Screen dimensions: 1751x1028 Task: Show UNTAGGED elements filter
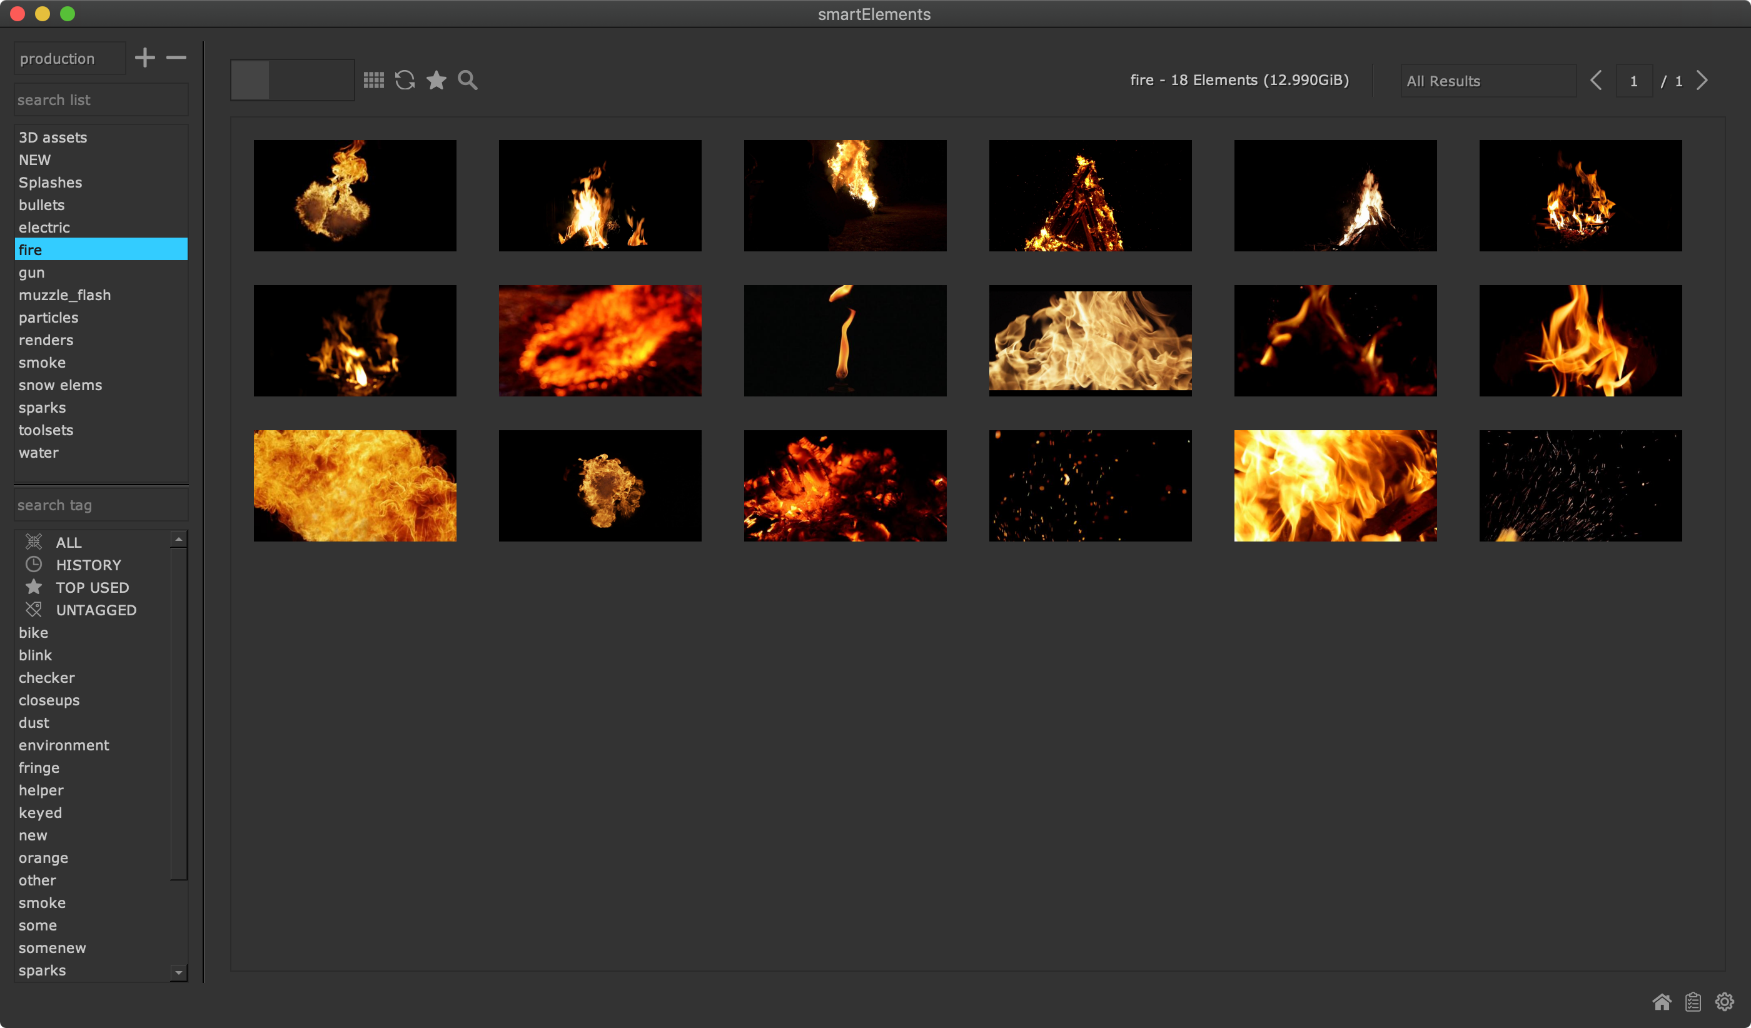tap(96, 610)
